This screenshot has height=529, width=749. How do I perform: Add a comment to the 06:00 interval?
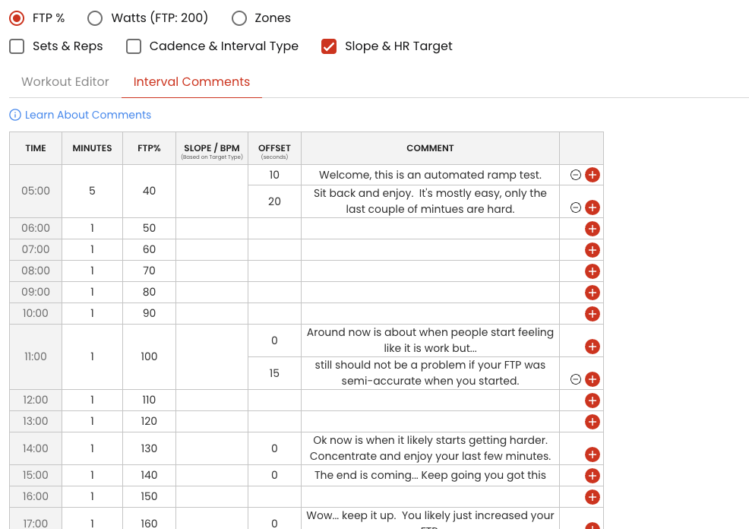(593, 229)
